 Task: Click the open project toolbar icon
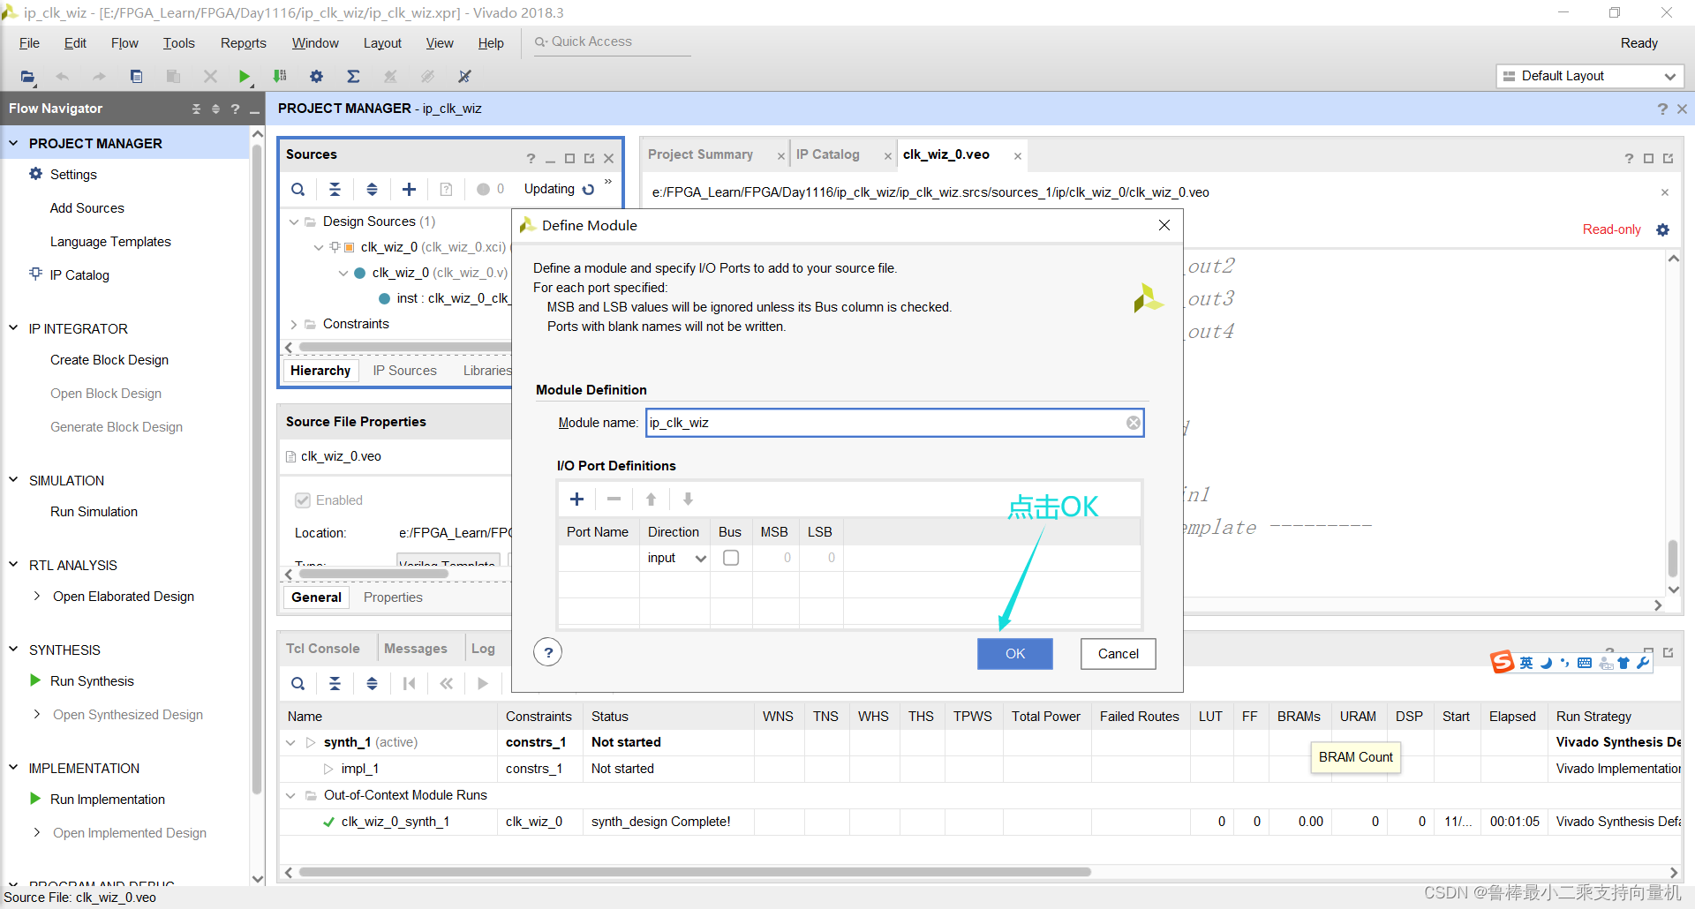click(x=27, y=77)
